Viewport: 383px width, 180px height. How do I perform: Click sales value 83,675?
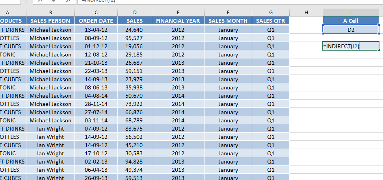[x=135, y=129]
